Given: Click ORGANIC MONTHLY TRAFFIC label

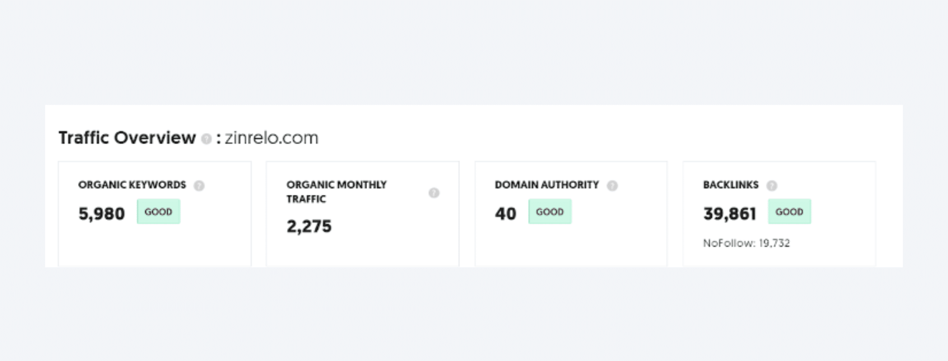Looking at the screenshot, I should click(336, 192).
